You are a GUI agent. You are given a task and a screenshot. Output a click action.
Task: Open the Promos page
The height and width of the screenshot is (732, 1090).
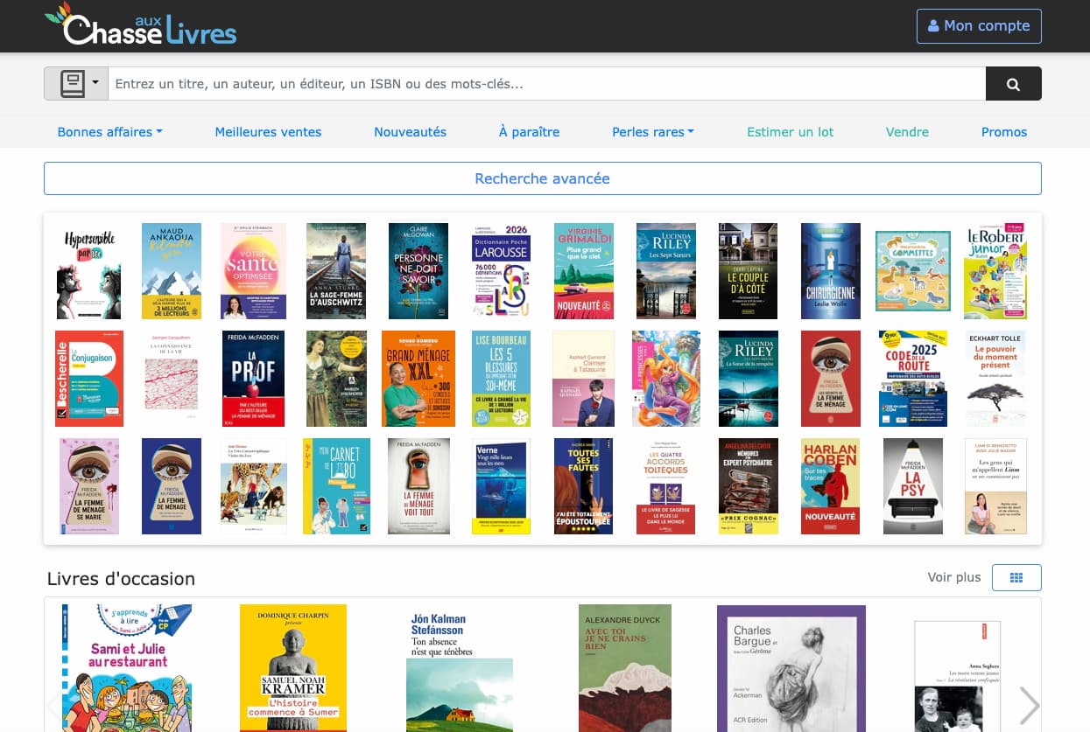pos(1004,132)
